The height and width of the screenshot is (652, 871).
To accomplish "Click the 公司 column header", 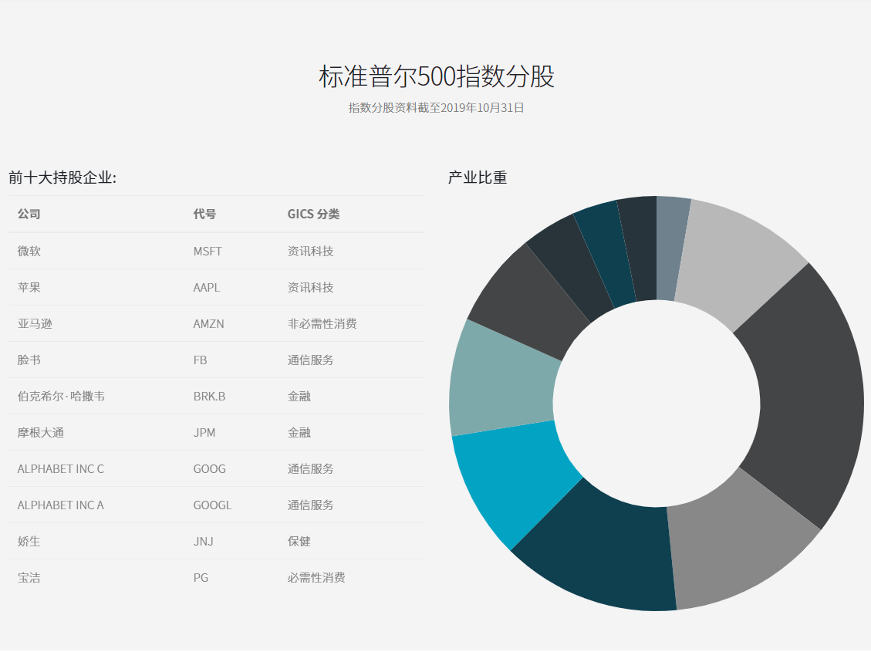I will tap(29, 214).
